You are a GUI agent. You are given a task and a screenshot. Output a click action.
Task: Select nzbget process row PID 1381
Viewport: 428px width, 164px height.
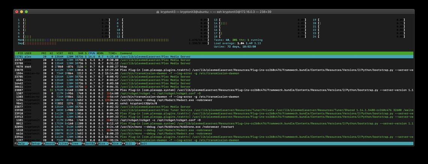pyautogui.click(x=214, y=120)
